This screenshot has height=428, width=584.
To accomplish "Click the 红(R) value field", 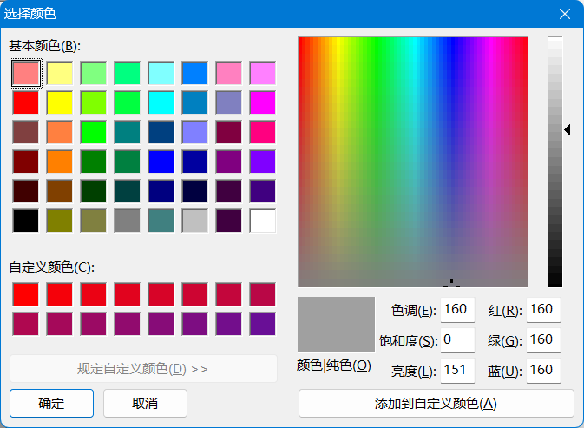I will (x=543, y=310).
